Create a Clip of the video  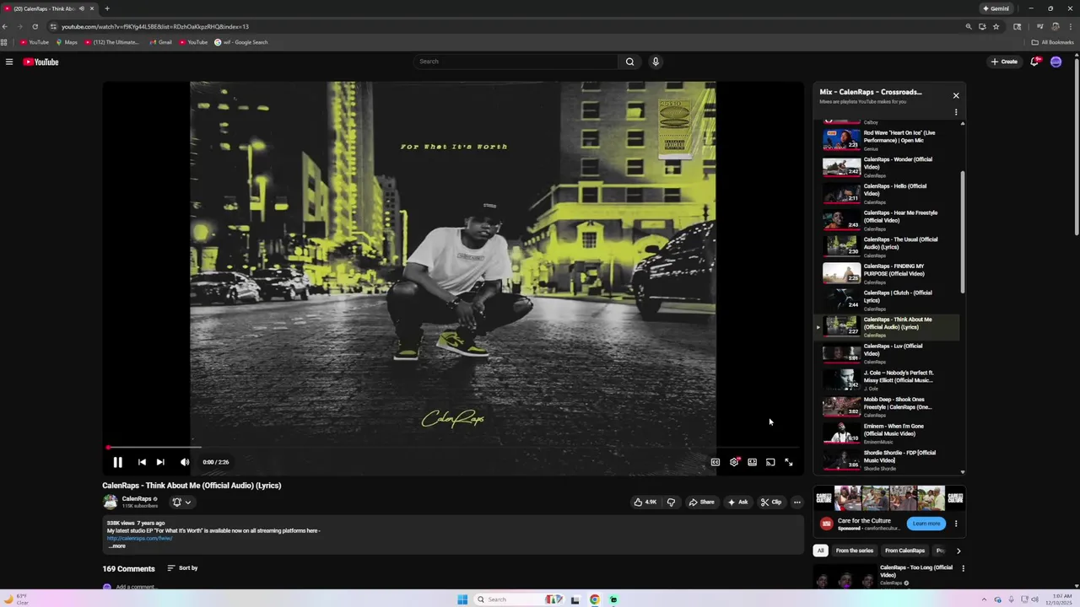(771, 502)
